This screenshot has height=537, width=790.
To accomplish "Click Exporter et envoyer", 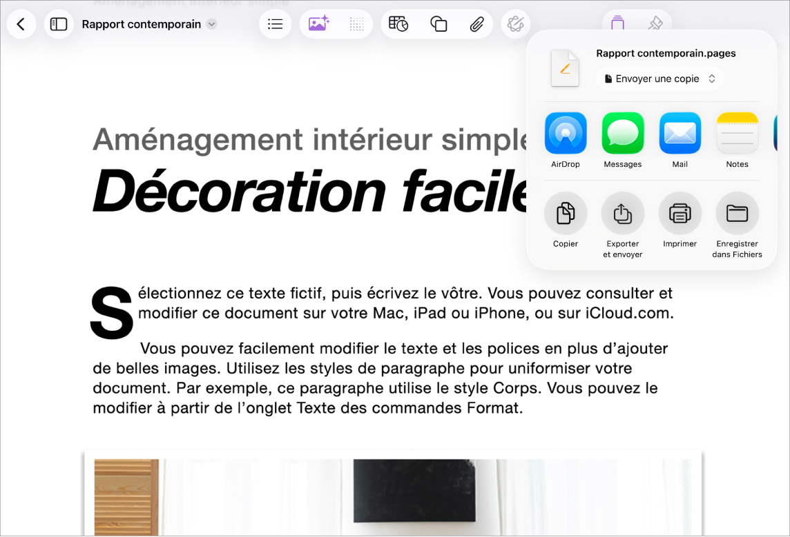I will pos(623,225).
